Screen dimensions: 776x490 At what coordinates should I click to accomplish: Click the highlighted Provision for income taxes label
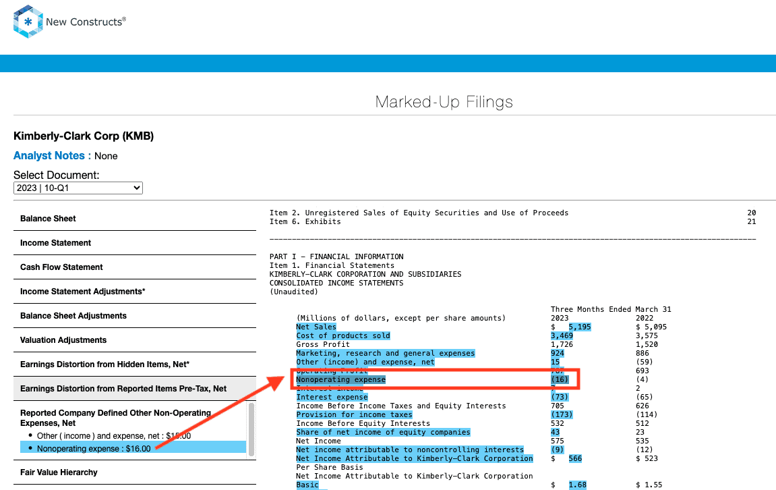point(355,414)
